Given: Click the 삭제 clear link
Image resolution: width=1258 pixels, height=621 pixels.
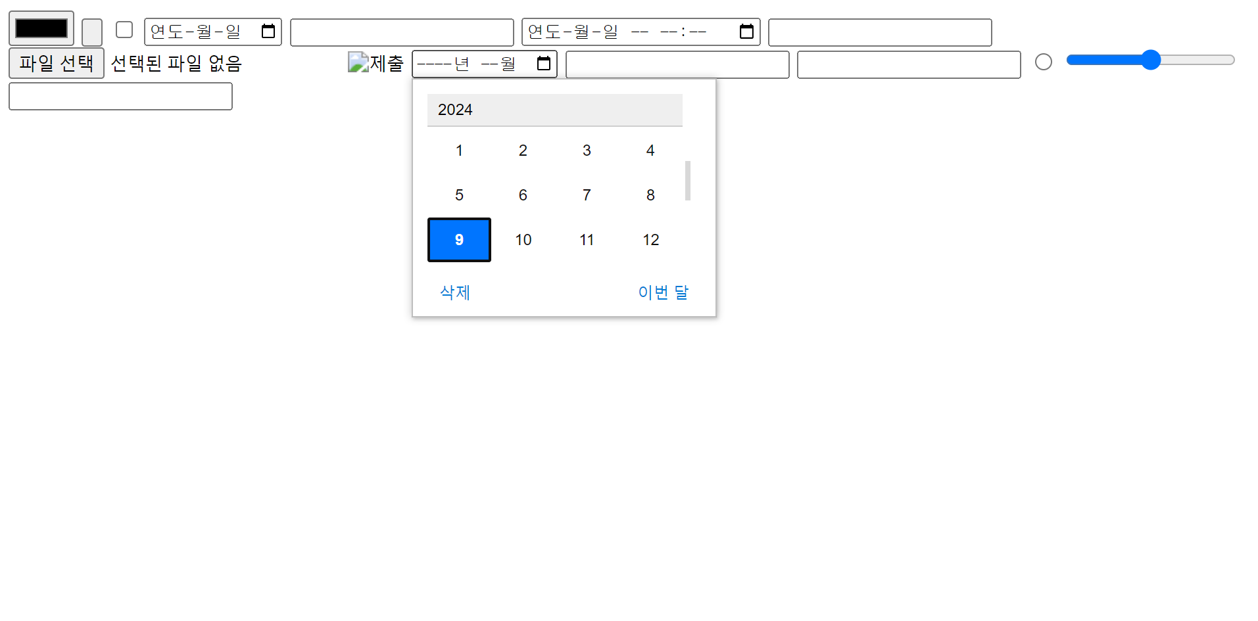Looking at the screenshot, I should coord(455,292).
